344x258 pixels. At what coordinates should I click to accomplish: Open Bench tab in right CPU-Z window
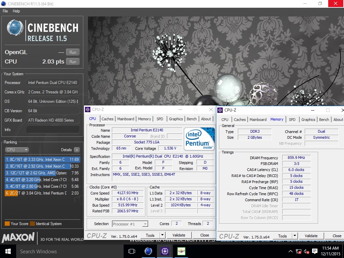[324, 120]
